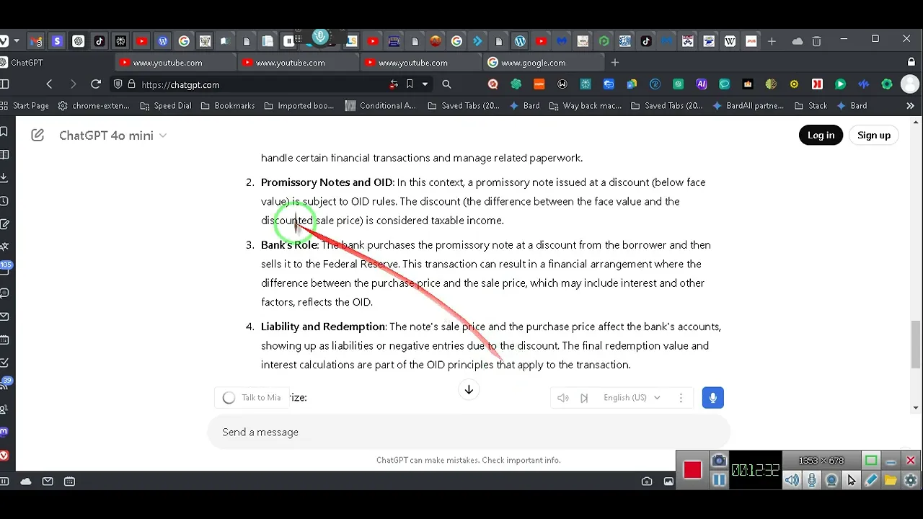The image size is (923, 519).
Task: Open the Start Page bookmark
Action: click(25, 106)
